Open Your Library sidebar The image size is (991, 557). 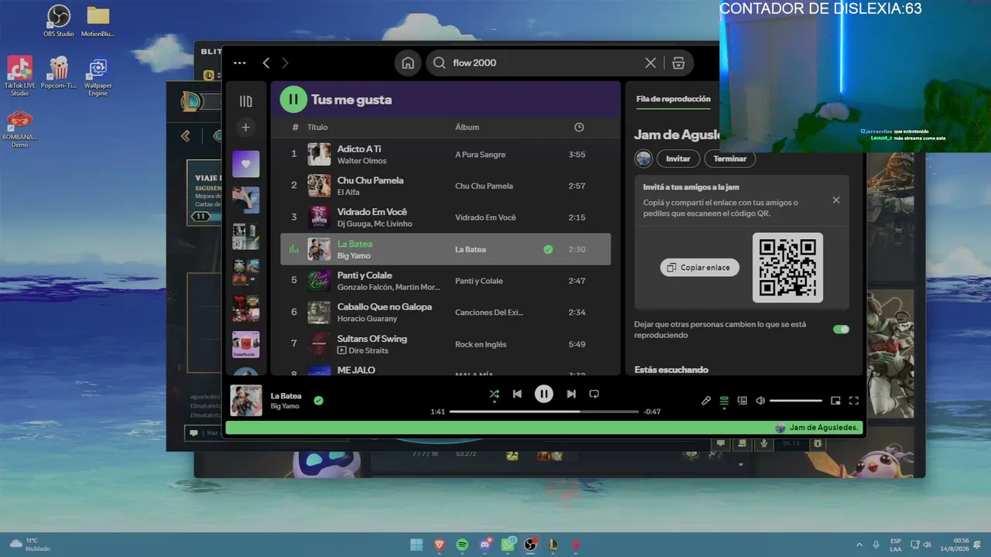[x=245, y=101]
